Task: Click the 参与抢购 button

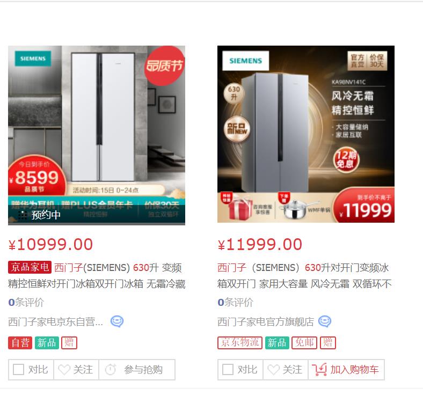Action: 137,370
